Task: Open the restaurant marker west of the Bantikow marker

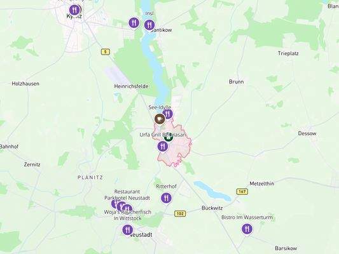Action: coord(134,23)
